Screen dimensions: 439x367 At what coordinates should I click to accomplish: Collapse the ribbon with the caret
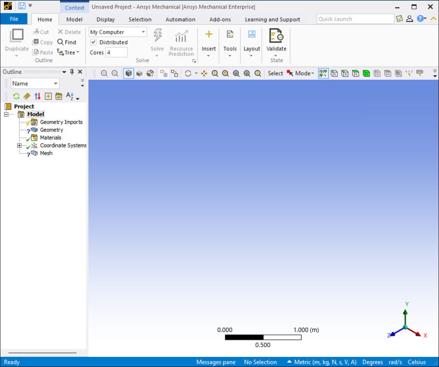click(434, 19)
